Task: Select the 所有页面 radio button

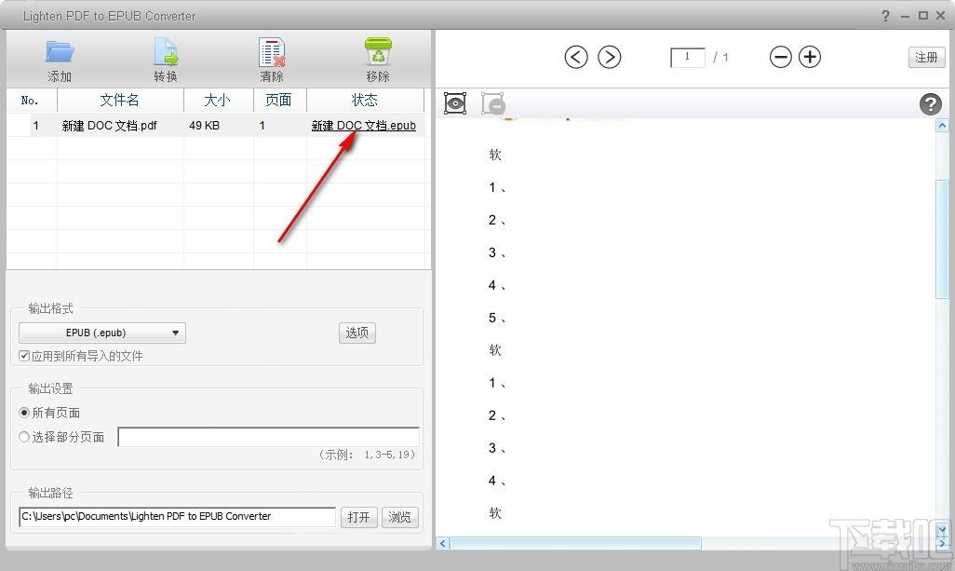Action: pos(24,413)
